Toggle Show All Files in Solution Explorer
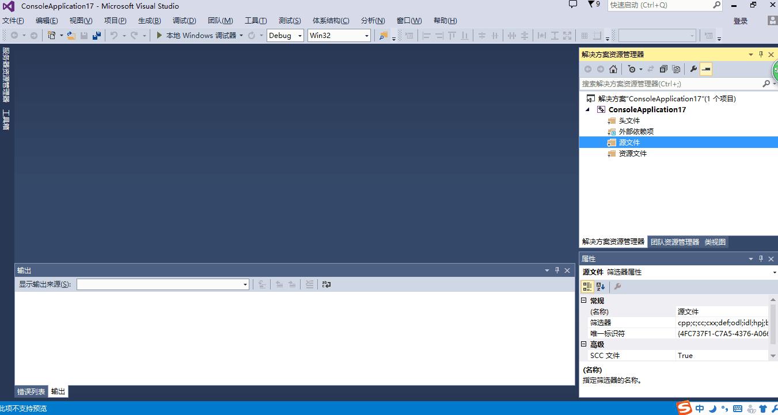Screen dimensions: 778x415 point(677,69)
